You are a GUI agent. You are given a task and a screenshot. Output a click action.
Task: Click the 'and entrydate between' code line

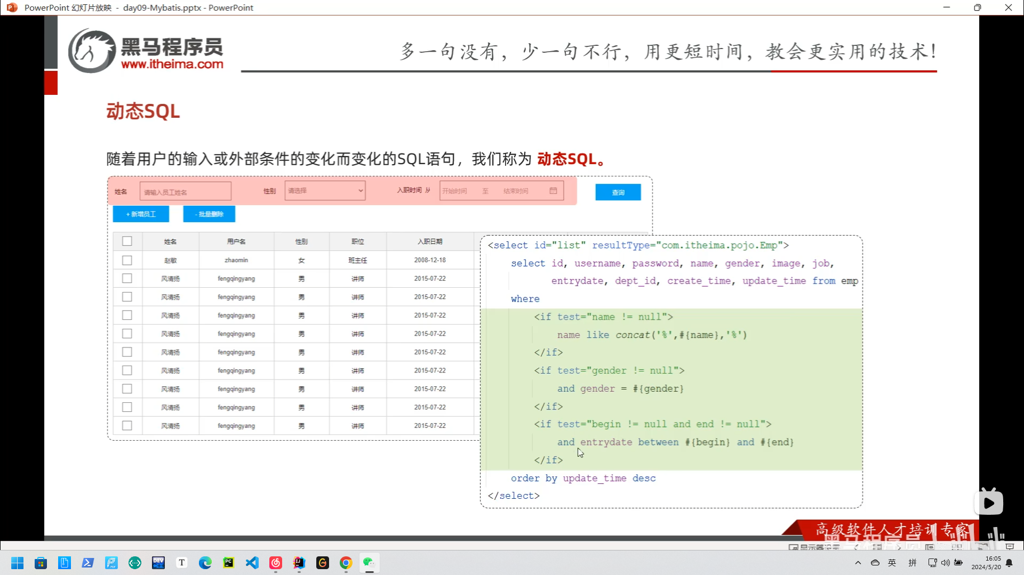[x=675, y=442]
